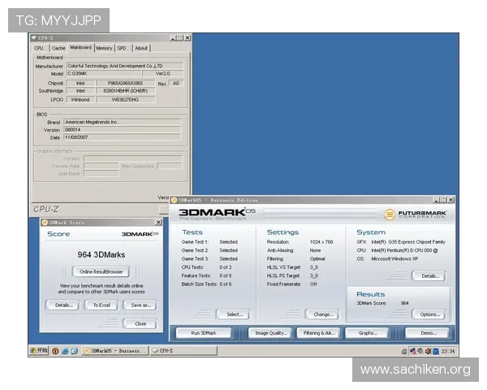
Task: Open score Details in the 3DMark Score window
Action: coord(61,305)
